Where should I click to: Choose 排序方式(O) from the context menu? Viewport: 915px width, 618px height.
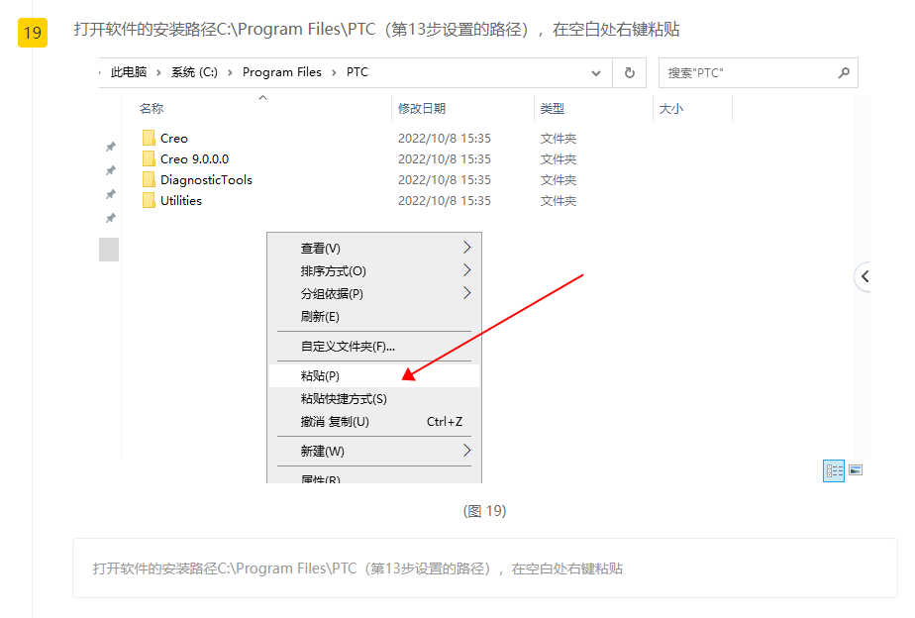pos(374,270)
